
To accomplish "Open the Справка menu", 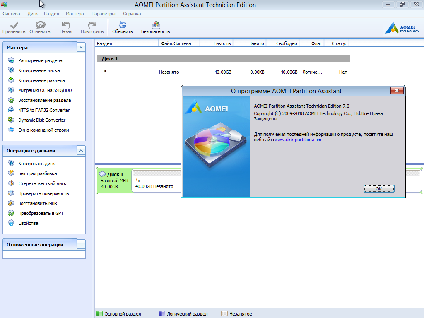I will point(132,14).
